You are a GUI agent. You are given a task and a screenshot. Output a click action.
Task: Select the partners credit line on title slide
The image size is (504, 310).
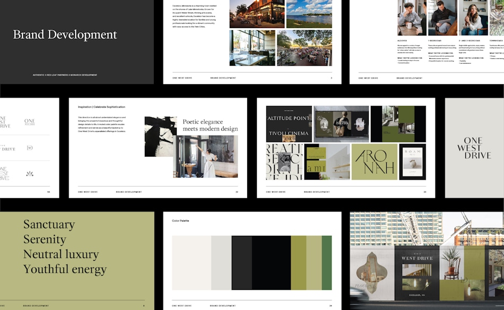point(65,75)
